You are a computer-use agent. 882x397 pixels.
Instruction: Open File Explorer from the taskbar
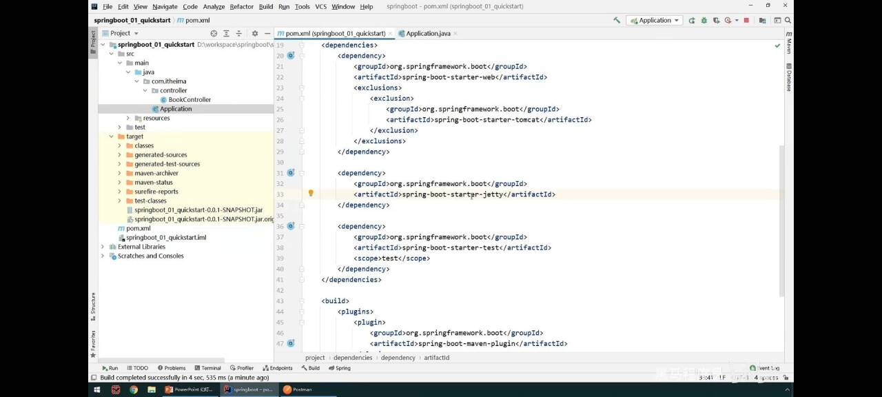point(151,389)
